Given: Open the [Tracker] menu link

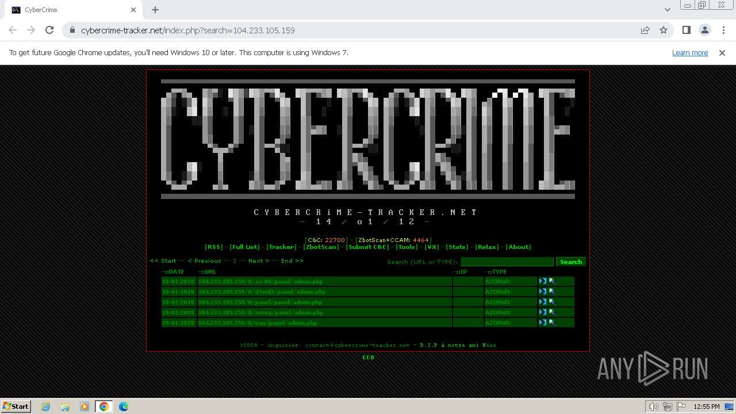Looking at the screenshot, I should (x=282, y=247).
